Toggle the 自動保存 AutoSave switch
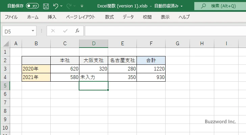This screenshot has width=246, height=135. click(x=32, y=6)
